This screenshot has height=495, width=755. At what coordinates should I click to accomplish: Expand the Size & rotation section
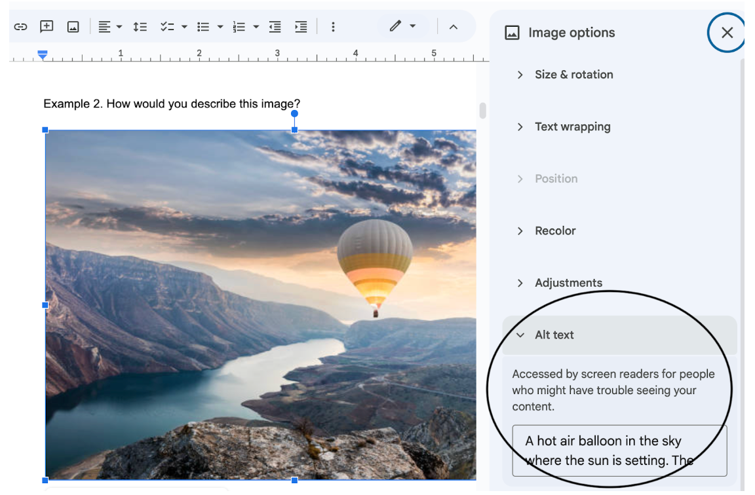pos(573,74)
